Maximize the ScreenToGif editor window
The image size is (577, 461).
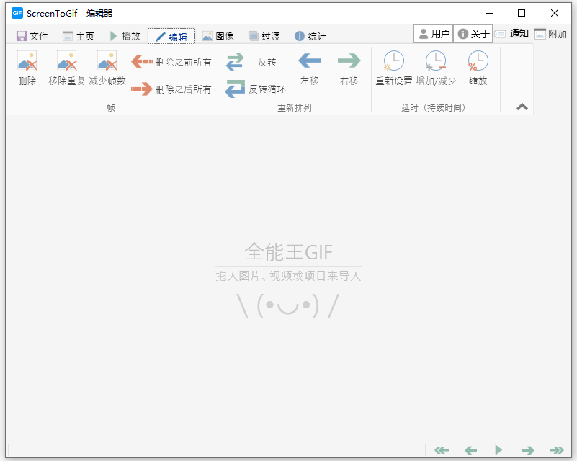(x=522, y=13)
